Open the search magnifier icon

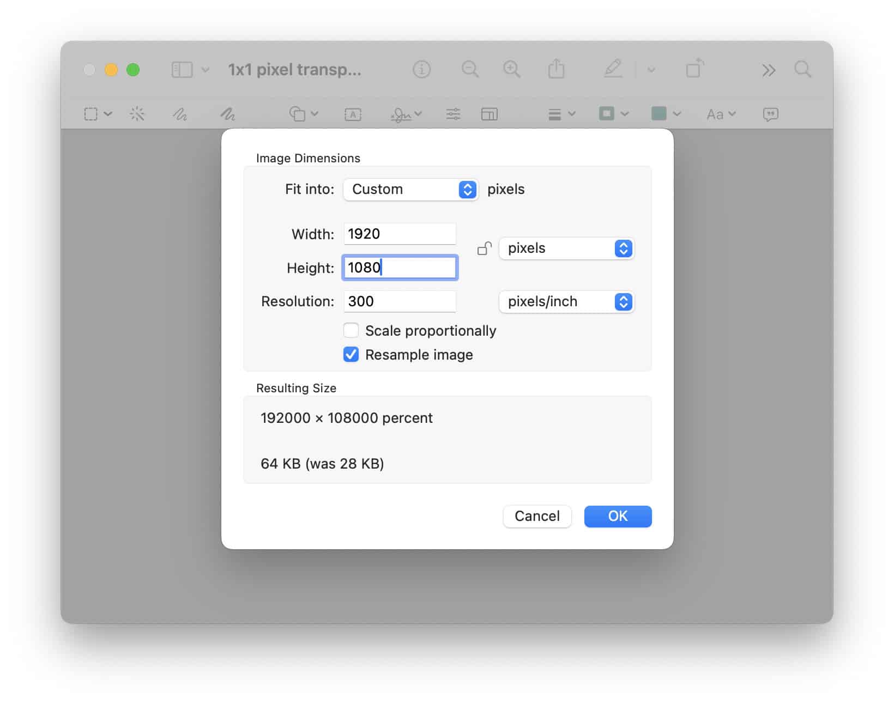[x=802, y=69]
